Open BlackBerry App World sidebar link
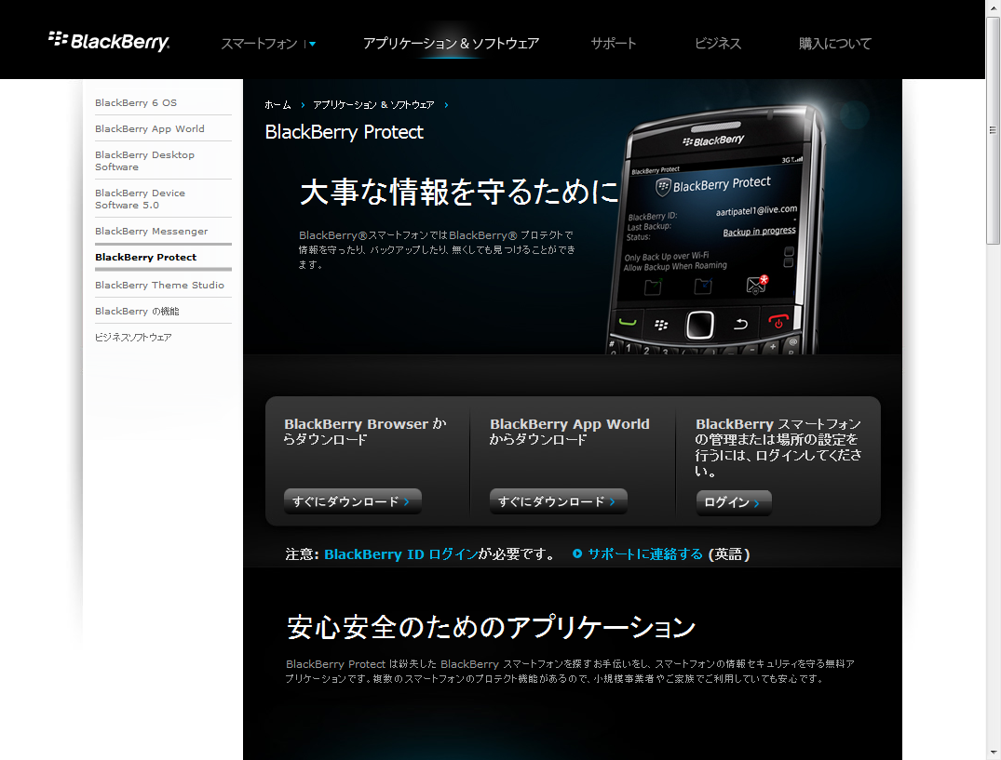The image size is (1001, 760). 150,128
